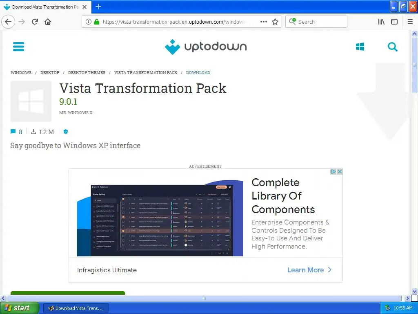
Task: Click the search engine icon in Search box
Action: coord(292,21)
